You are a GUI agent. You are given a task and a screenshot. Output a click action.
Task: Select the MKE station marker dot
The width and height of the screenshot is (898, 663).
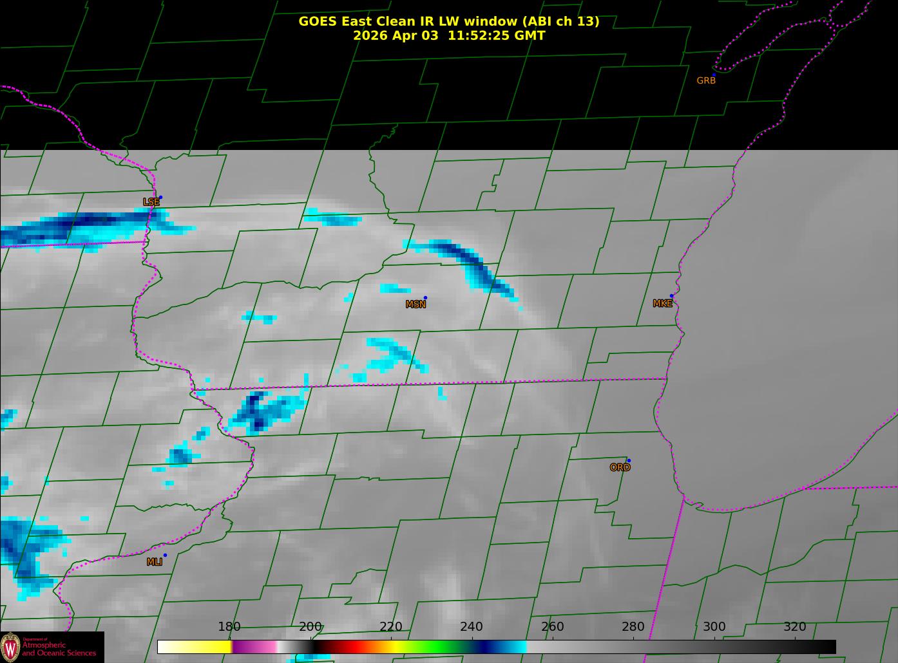click(671, 296)
